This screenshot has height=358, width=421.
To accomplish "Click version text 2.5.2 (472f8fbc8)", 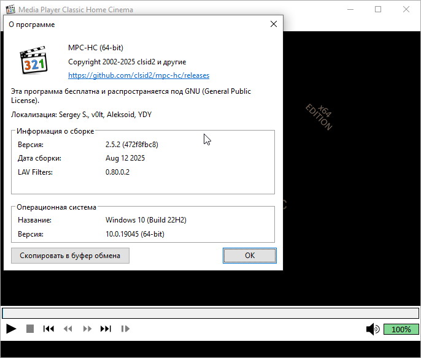I will (x=132, y=145).
